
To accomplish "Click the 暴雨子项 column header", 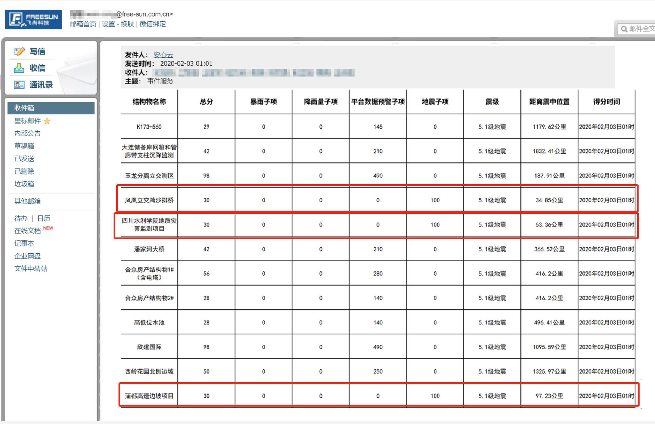I will click(263, 102).
